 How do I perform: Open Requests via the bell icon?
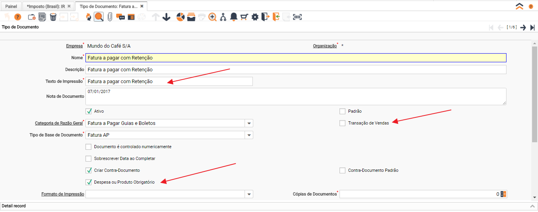(234, 17)
